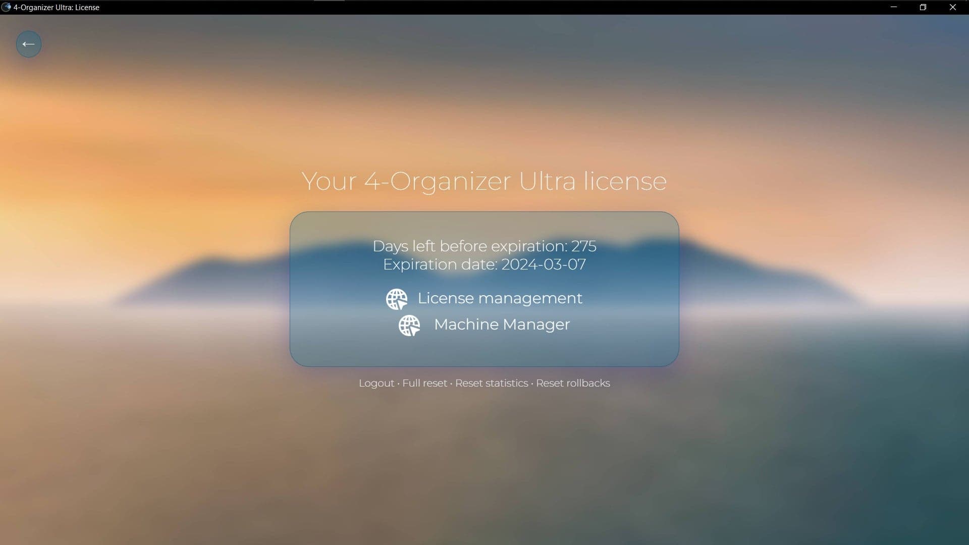
Task: Click the Machine Manager globe icon
Action: [x=409, y=325]
